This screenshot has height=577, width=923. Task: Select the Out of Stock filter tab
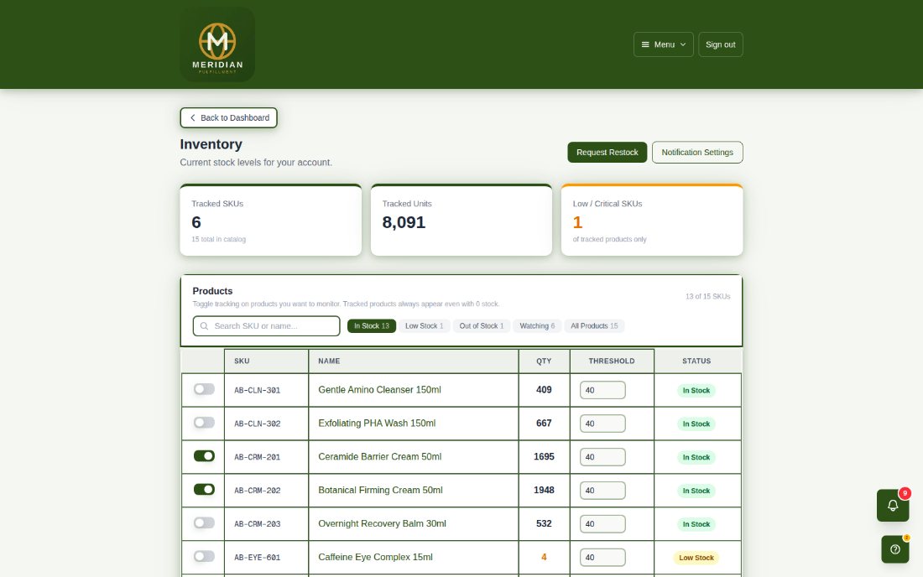coord(482,326)
